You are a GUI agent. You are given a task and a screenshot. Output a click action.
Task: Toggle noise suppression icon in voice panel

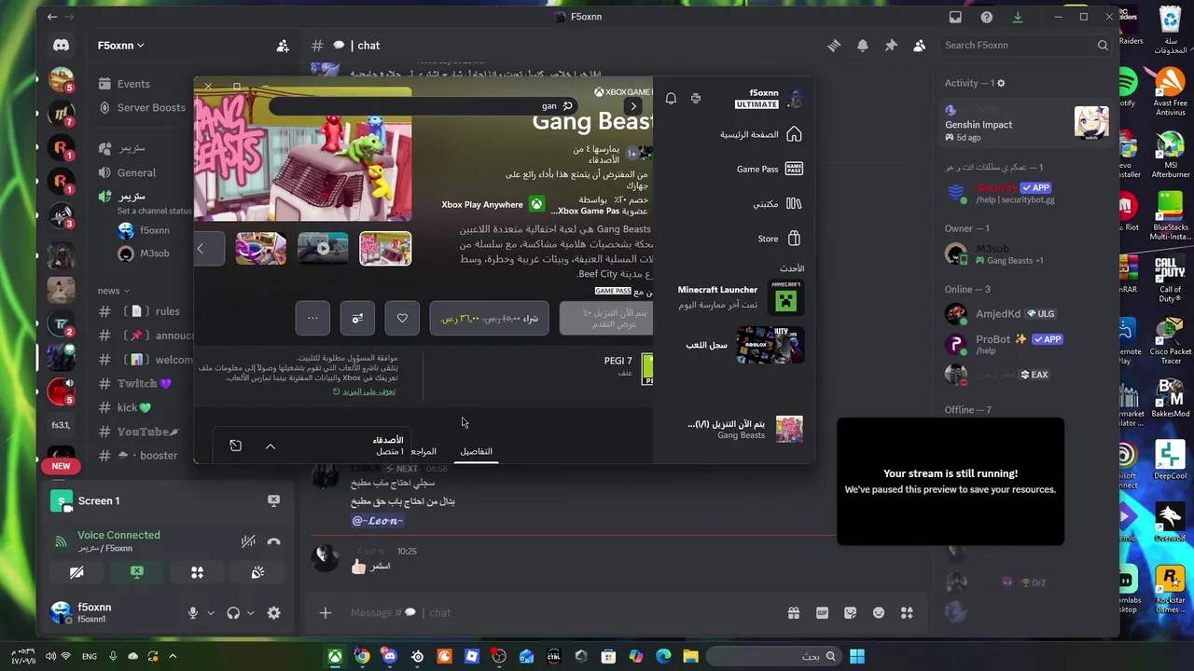(248, 541)
